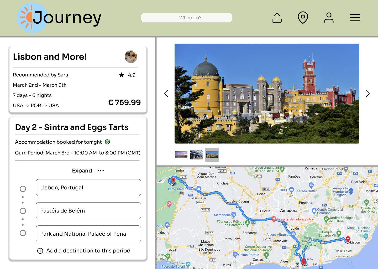378x269 pixels.
Task: Open the three-dots options menu
Action: [101, 171]
